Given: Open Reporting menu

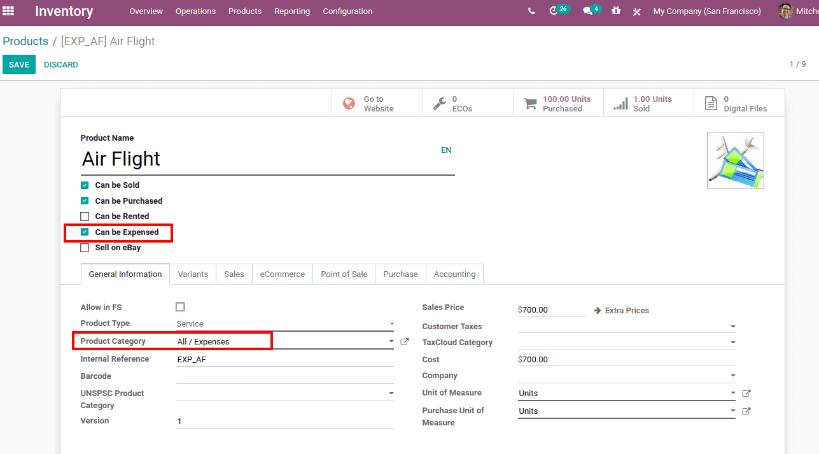Looking at the screenshot, I should point(292,11).
